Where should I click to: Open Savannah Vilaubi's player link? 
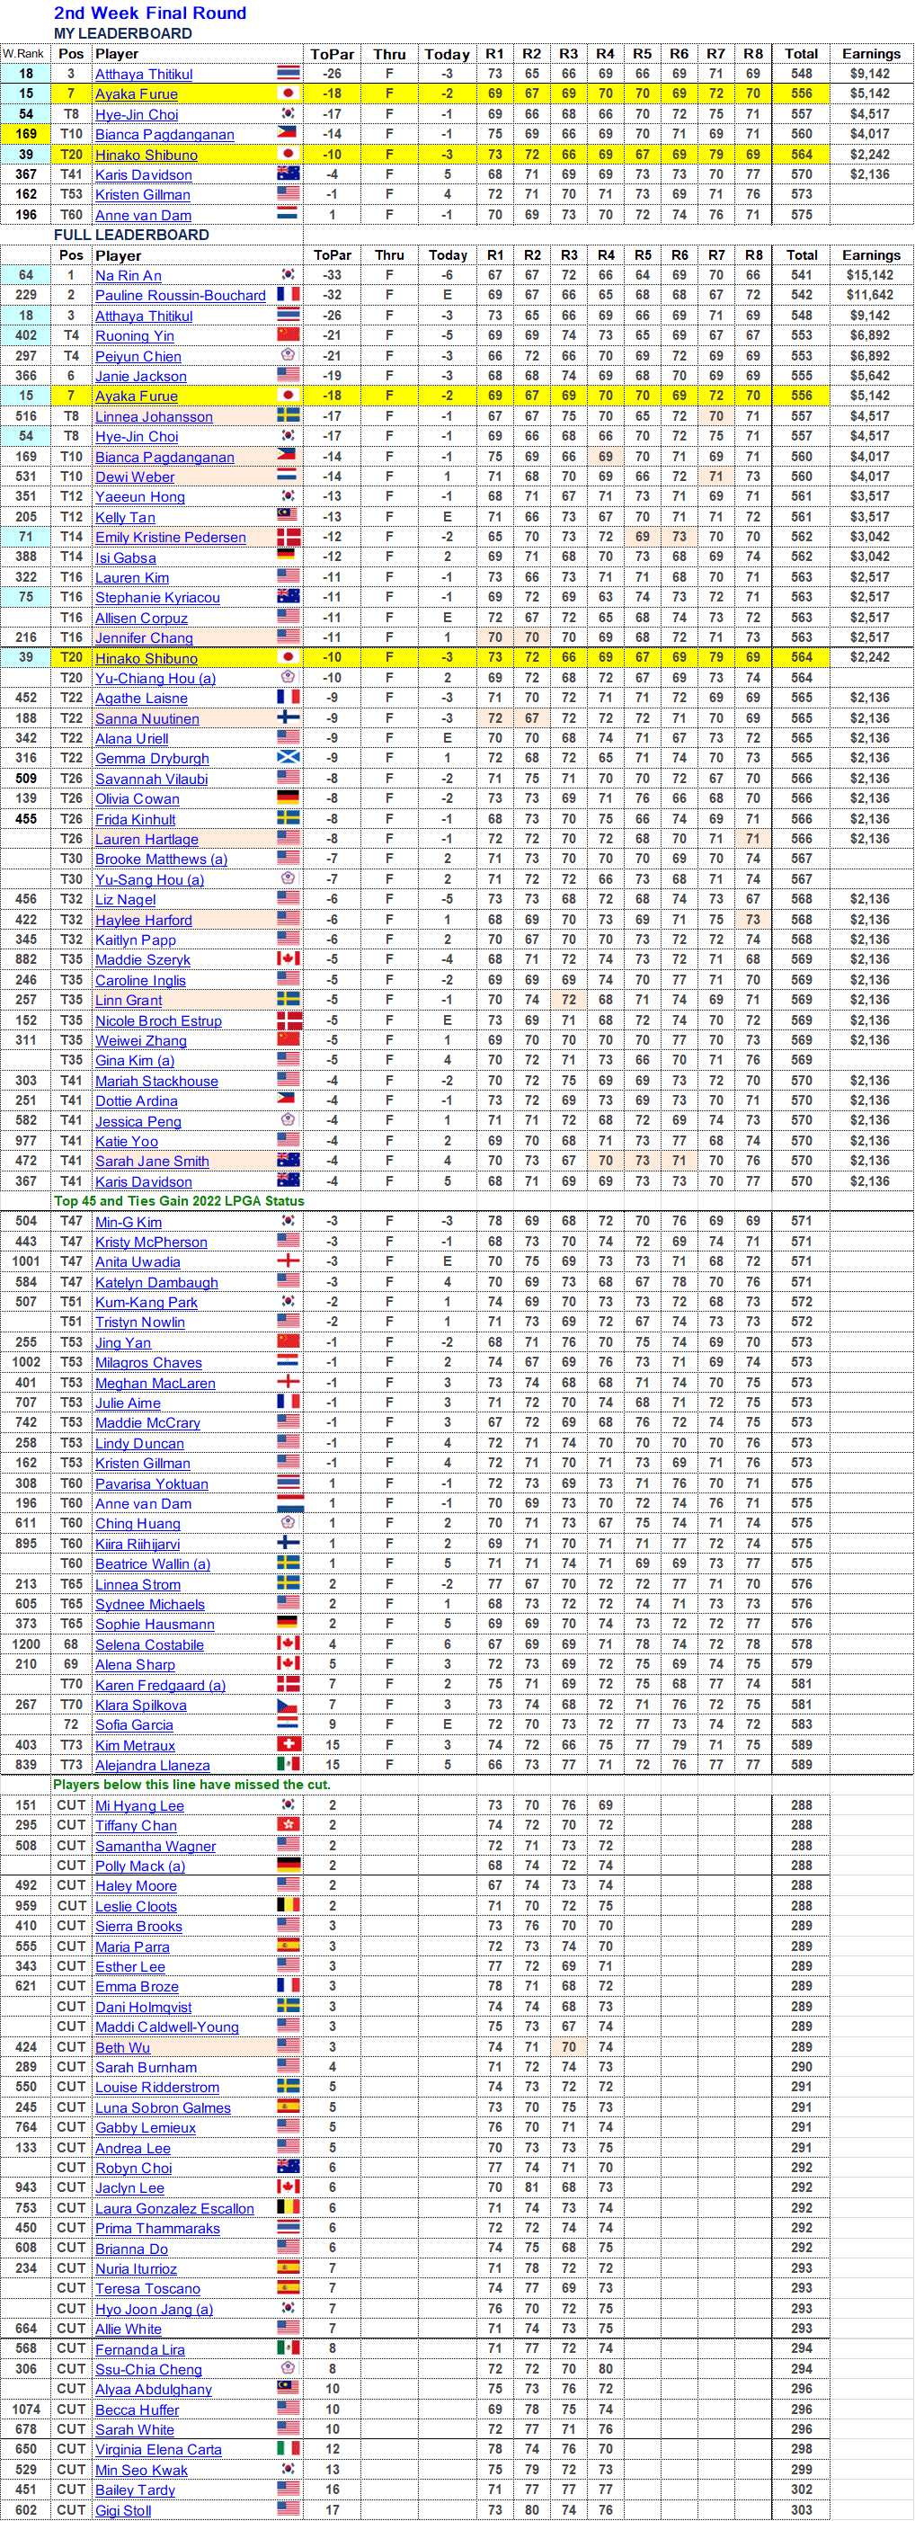click(x=151, y=779)
